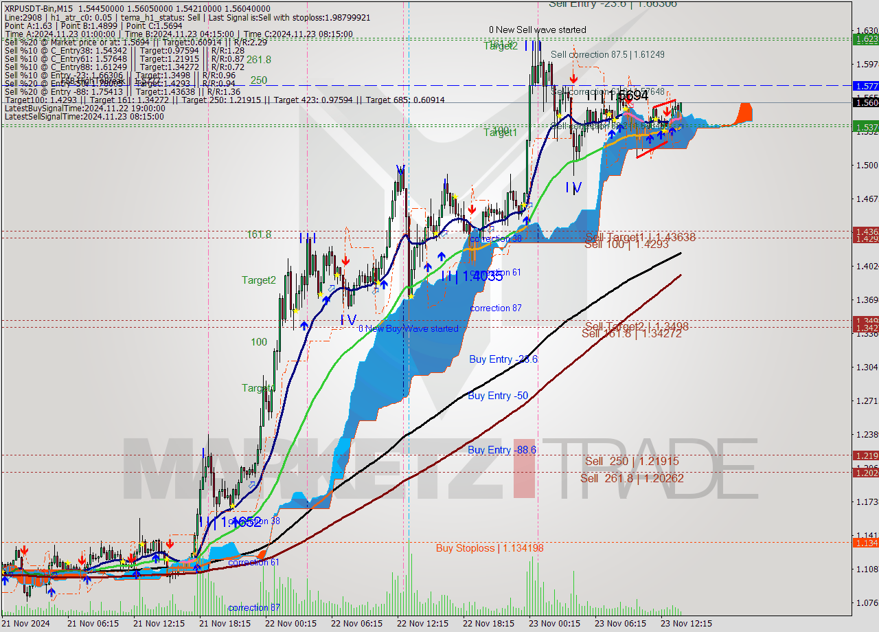Click the 'Sell 261.8 | 1.20262' label
This screenshot has height=632, width=879.
click(x=632, y=478)
